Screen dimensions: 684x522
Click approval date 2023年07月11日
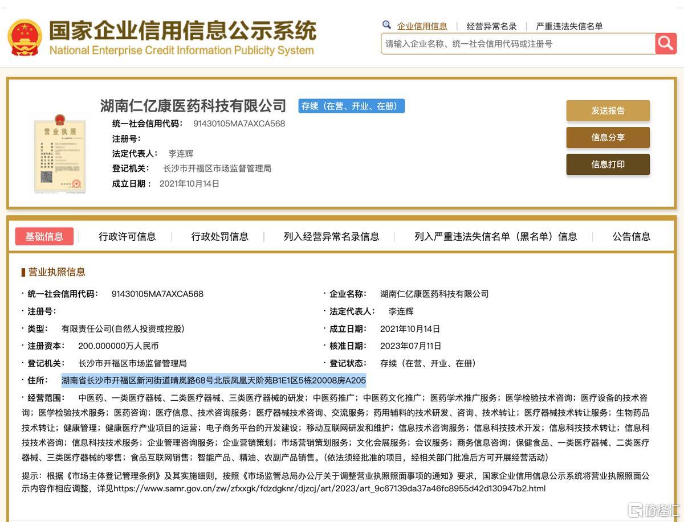tap(410, 346)
